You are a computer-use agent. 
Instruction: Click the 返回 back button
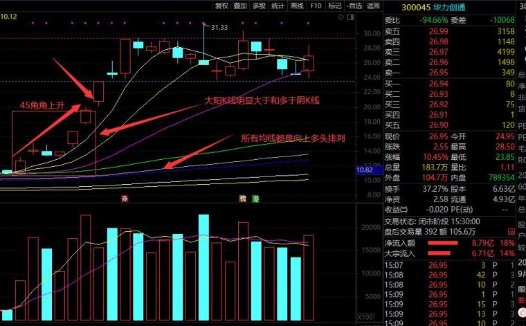pyautogui.click(x=373, y=6)
